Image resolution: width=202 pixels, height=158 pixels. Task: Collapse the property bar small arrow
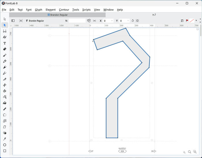(x=200, y=19)
